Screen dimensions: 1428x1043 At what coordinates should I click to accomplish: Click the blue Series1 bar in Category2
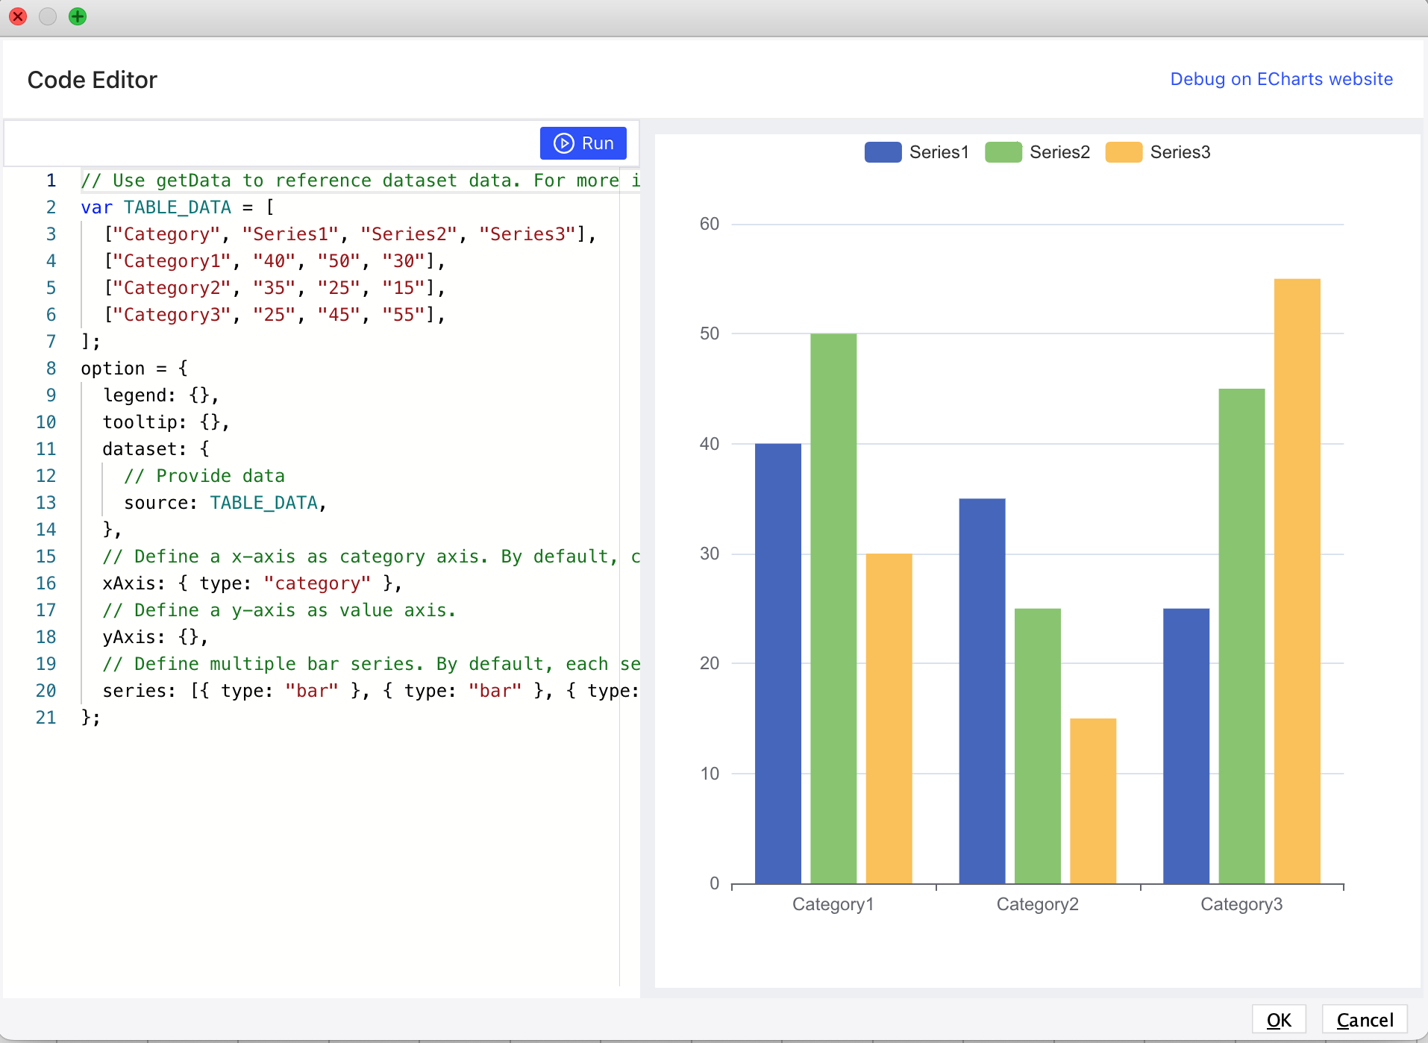[982, 691]
